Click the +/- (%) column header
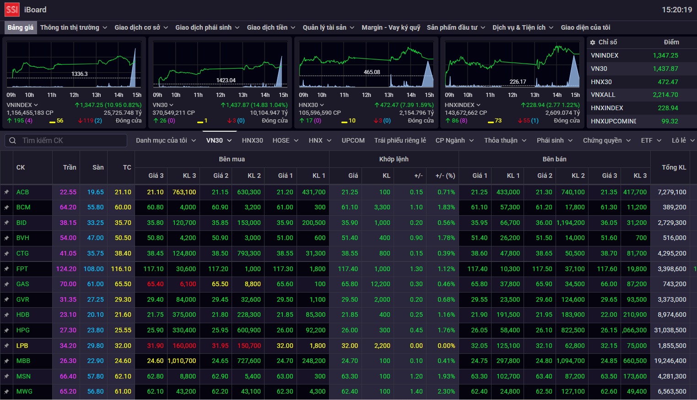This screenshot has height=400, width=697. click(x=445, y=176)
